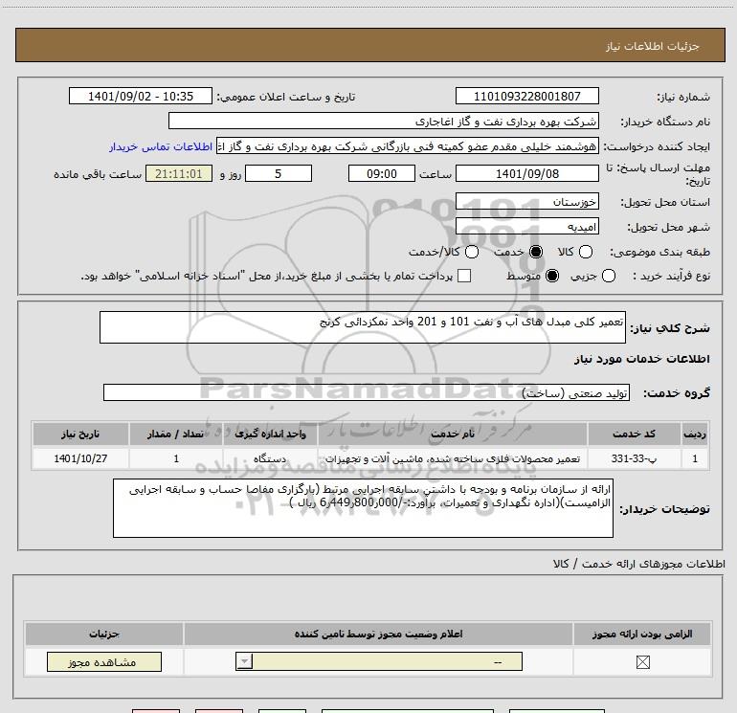
Task: Click the تعداد / مقدار column header
Action: click(176, 434)
